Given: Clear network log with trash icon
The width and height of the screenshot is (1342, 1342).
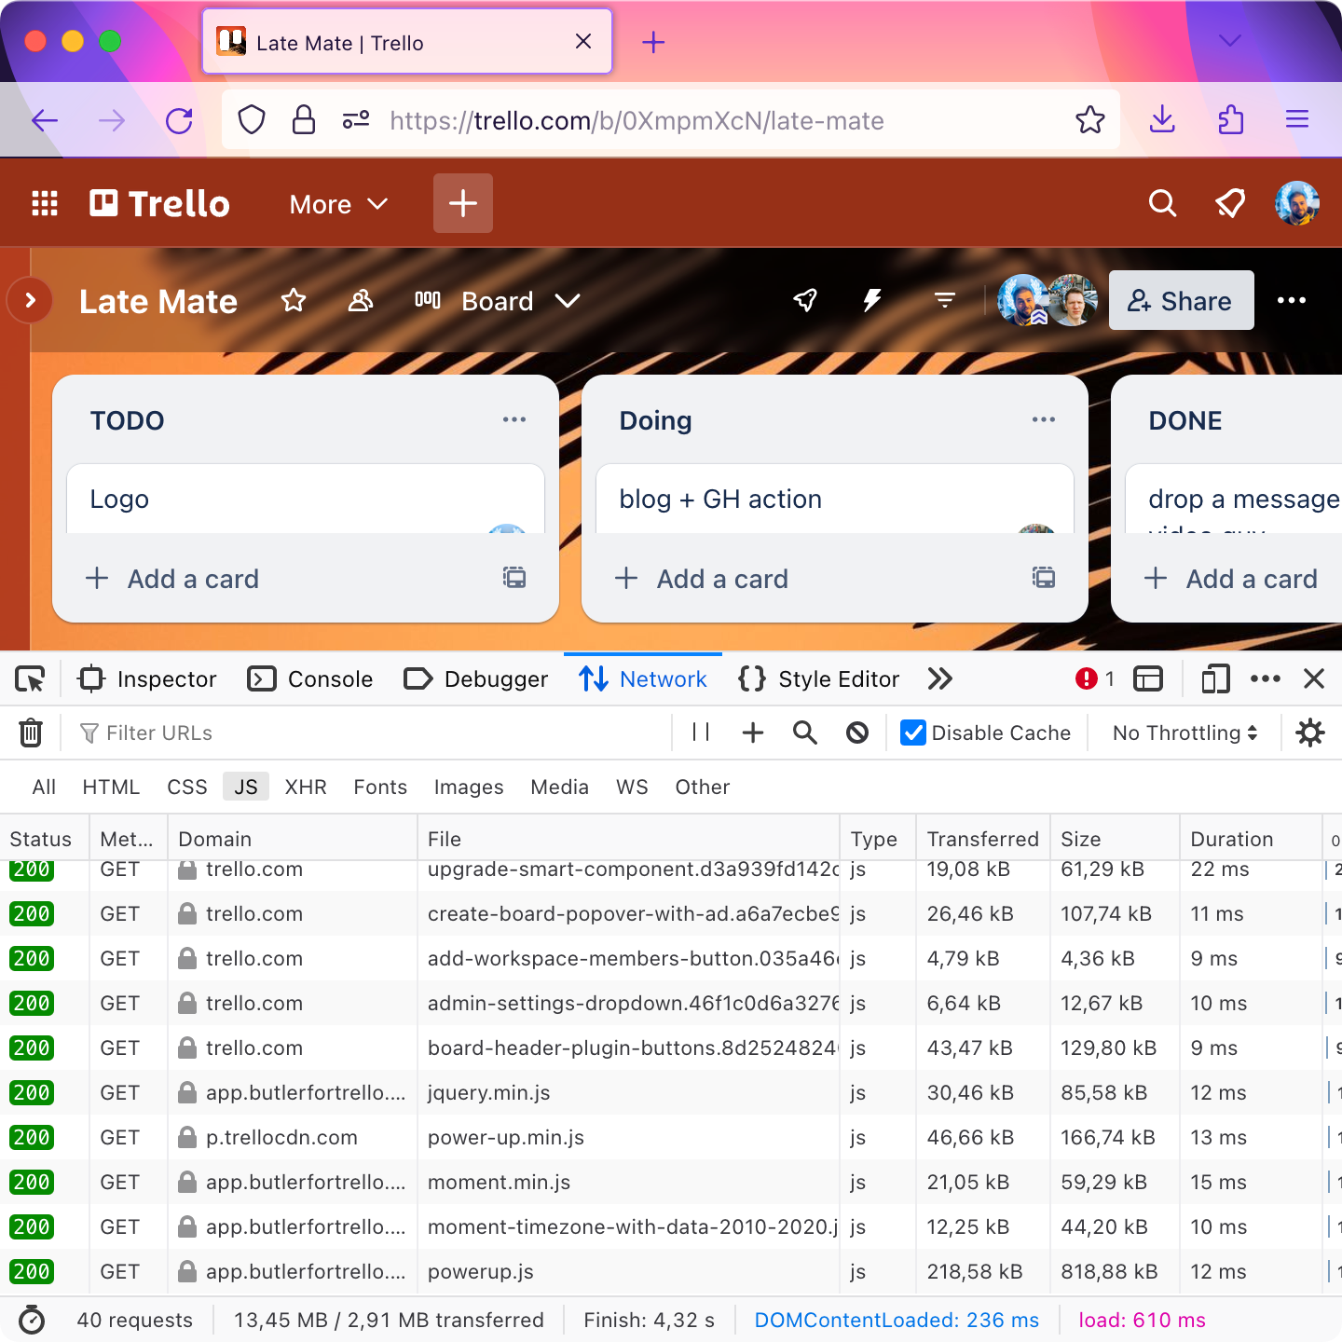Looking at the screenshot, I should [31, 733].
